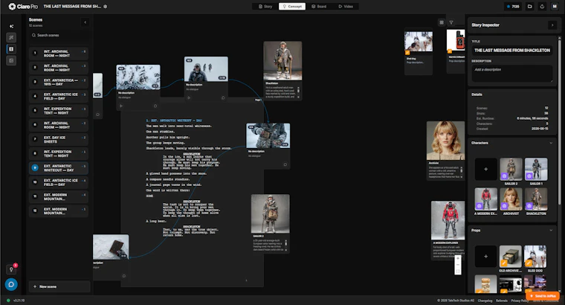Select the magic wand tool in left sidebar
This screenshot has height=305, width=565.
(11, 37)
